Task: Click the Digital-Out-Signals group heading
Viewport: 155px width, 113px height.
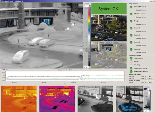Action: [x=135, y=55]
